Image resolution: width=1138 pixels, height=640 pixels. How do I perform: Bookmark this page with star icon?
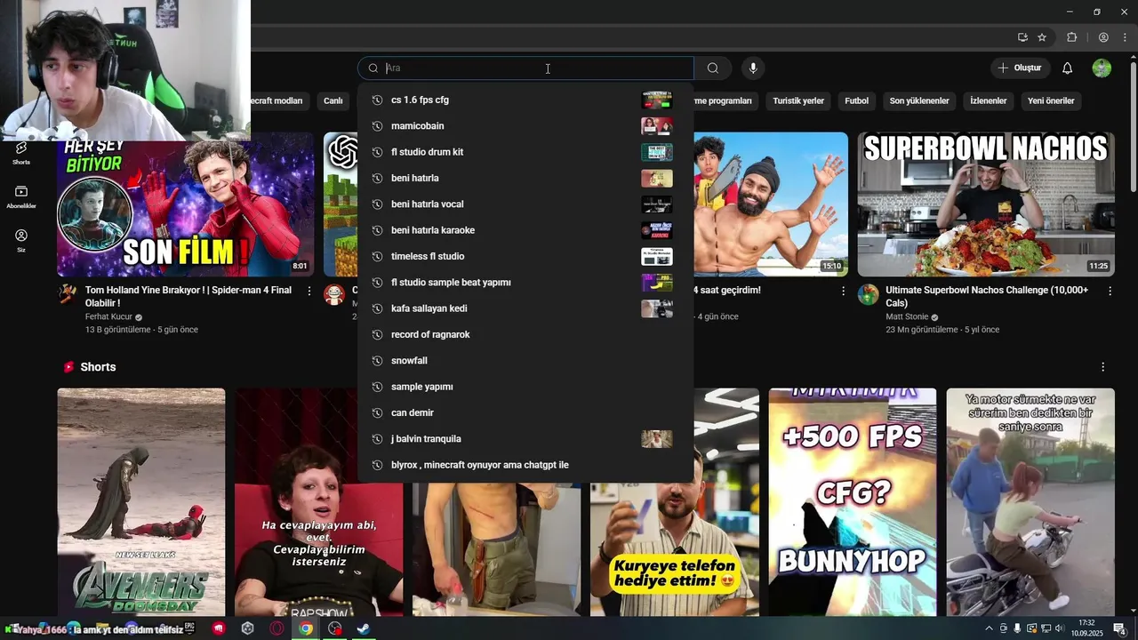(1042, 37)
